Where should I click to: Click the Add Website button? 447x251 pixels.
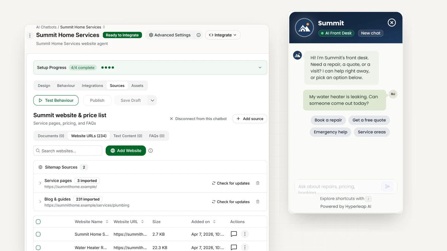(x=126, y=151)
